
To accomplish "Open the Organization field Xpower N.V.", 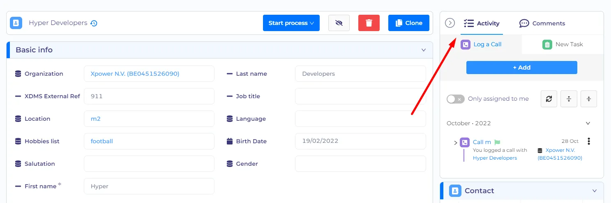I will pyautogui.click(x=149, y=74).
